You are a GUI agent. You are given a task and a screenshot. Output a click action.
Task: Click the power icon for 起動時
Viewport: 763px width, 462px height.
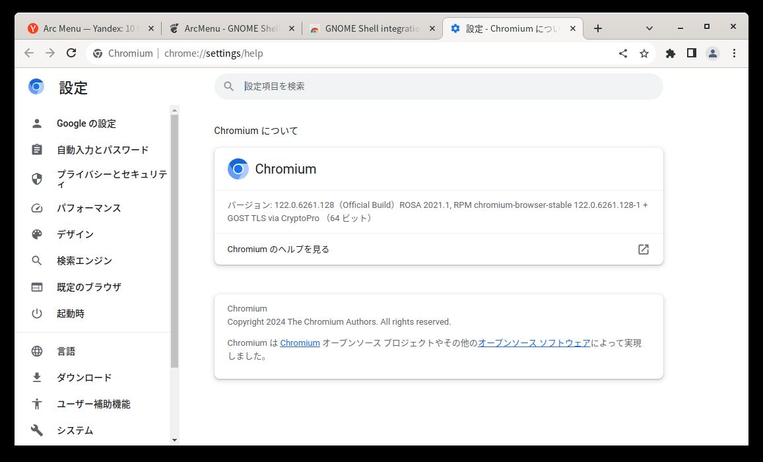coord(37,313)
